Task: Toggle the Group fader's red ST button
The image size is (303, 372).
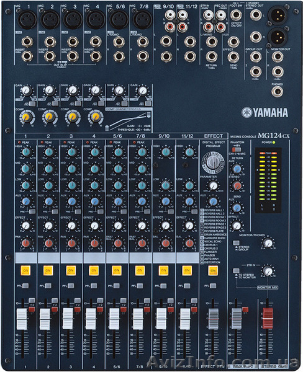Action: point(245,309)
